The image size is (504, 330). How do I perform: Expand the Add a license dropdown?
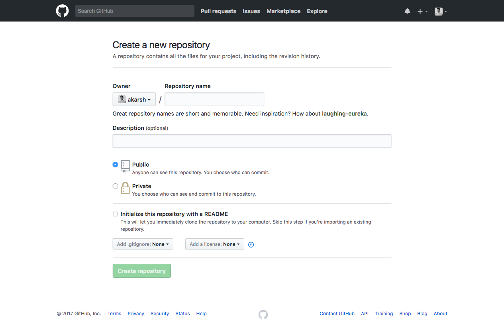[x=215, y=244]
